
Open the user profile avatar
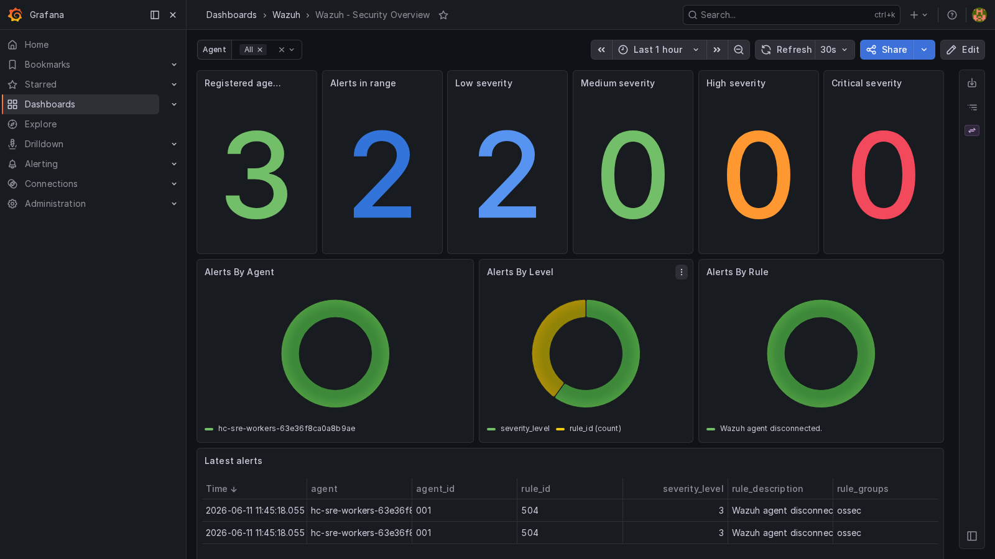979,15
